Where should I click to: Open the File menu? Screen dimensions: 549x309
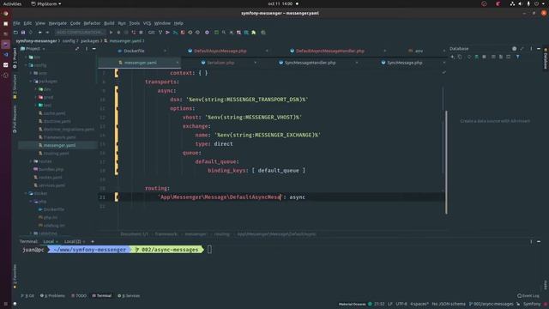coord(16,23)
